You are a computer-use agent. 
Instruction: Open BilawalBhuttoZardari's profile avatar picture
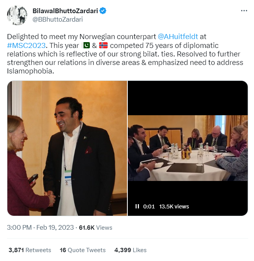(16, 15)
